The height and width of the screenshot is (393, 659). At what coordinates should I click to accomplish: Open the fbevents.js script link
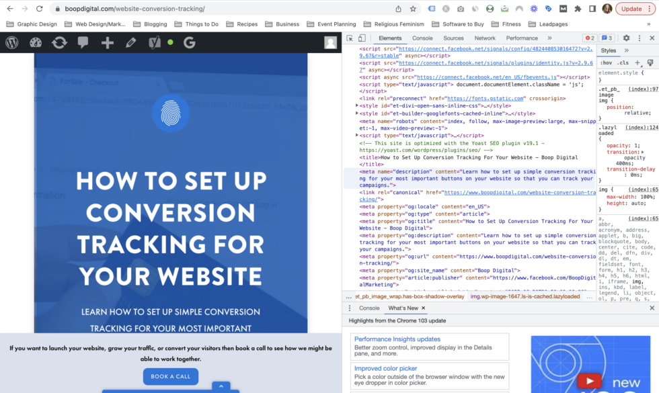pyautogui.click(x=487, y=77)
